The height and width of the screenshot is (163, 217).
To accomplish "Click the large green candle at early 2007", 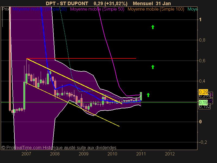I will [x=24, y=96].
